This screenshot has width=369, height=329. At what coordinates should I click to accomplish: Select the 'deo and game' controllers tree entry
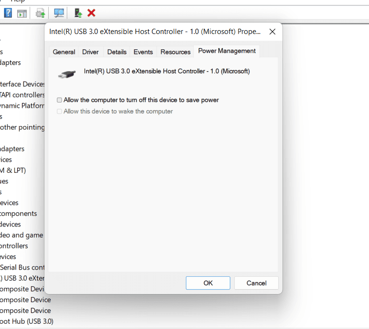22,235
